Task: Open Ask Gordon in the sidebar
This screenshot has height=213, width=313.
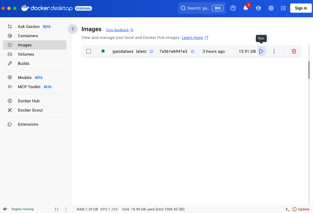Action: coord(35,27)
